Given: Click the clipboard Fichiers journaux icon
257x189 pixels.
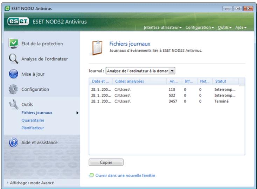Looking at the screenshot, I should pyautogui.click(x=97, y=47).
